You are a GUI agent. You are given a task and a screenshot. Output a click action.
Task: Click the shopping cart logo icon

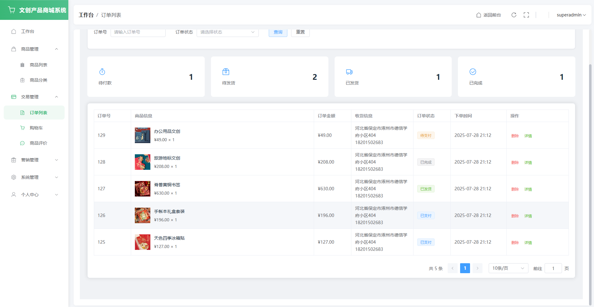pos(12,10)
